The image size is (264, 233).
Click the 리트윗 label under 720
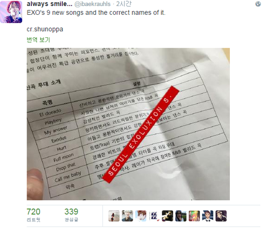tap(34, 220)
